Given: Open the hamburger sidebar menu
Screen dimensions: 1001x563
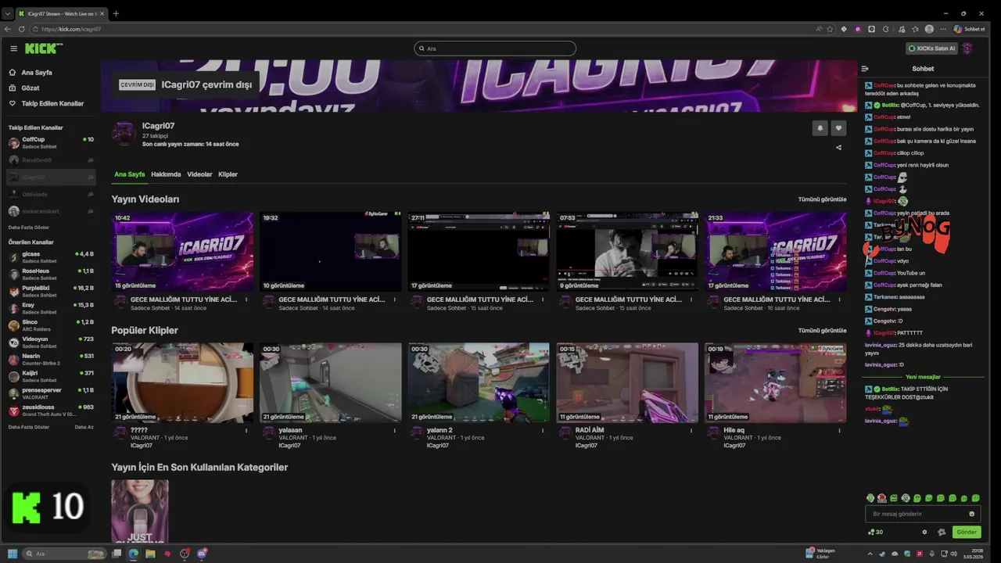Looking at the screenshot, I should pos(13,48).
